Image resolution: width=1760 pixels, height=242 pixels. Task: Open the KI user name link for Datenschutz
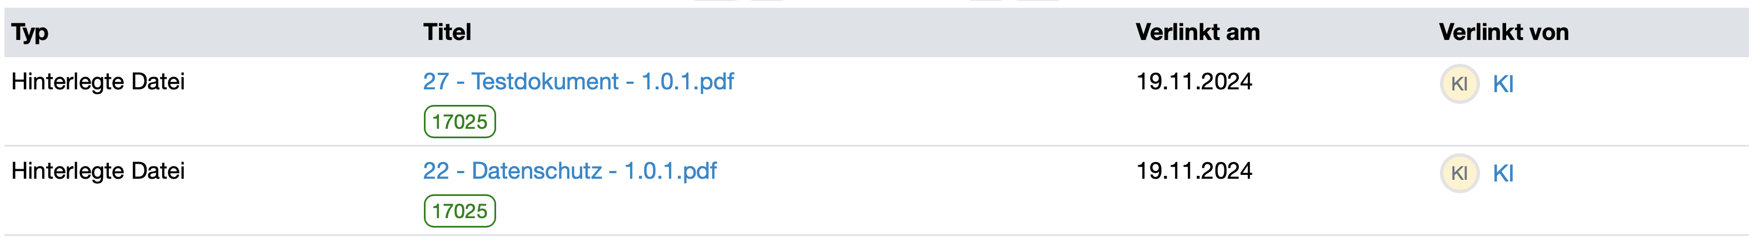point(1503,174)
